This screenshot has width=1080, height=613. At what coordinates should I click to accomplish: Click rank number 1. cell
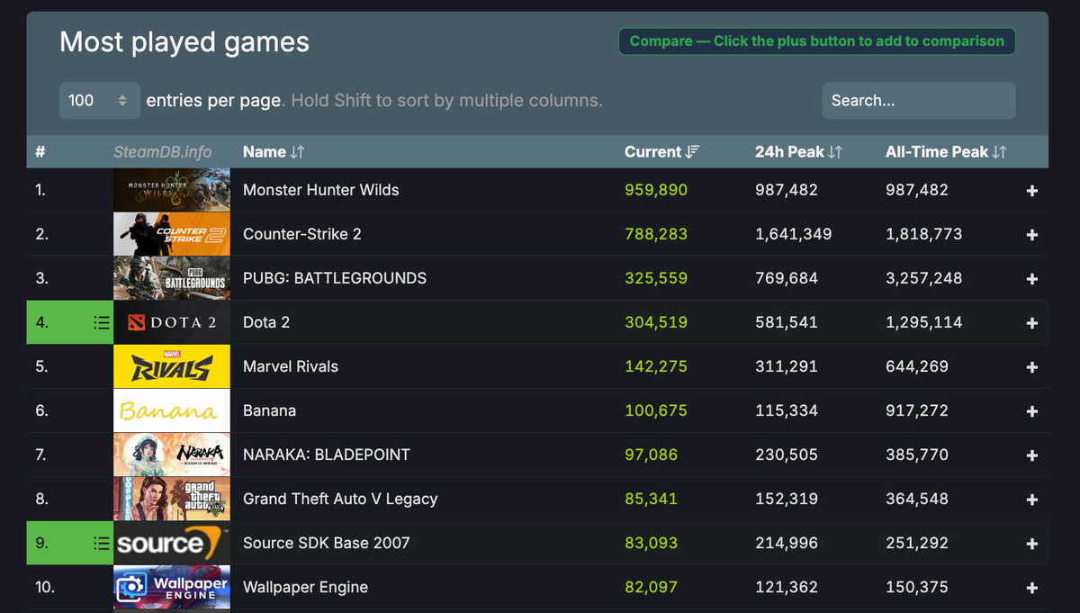[70, 190]
